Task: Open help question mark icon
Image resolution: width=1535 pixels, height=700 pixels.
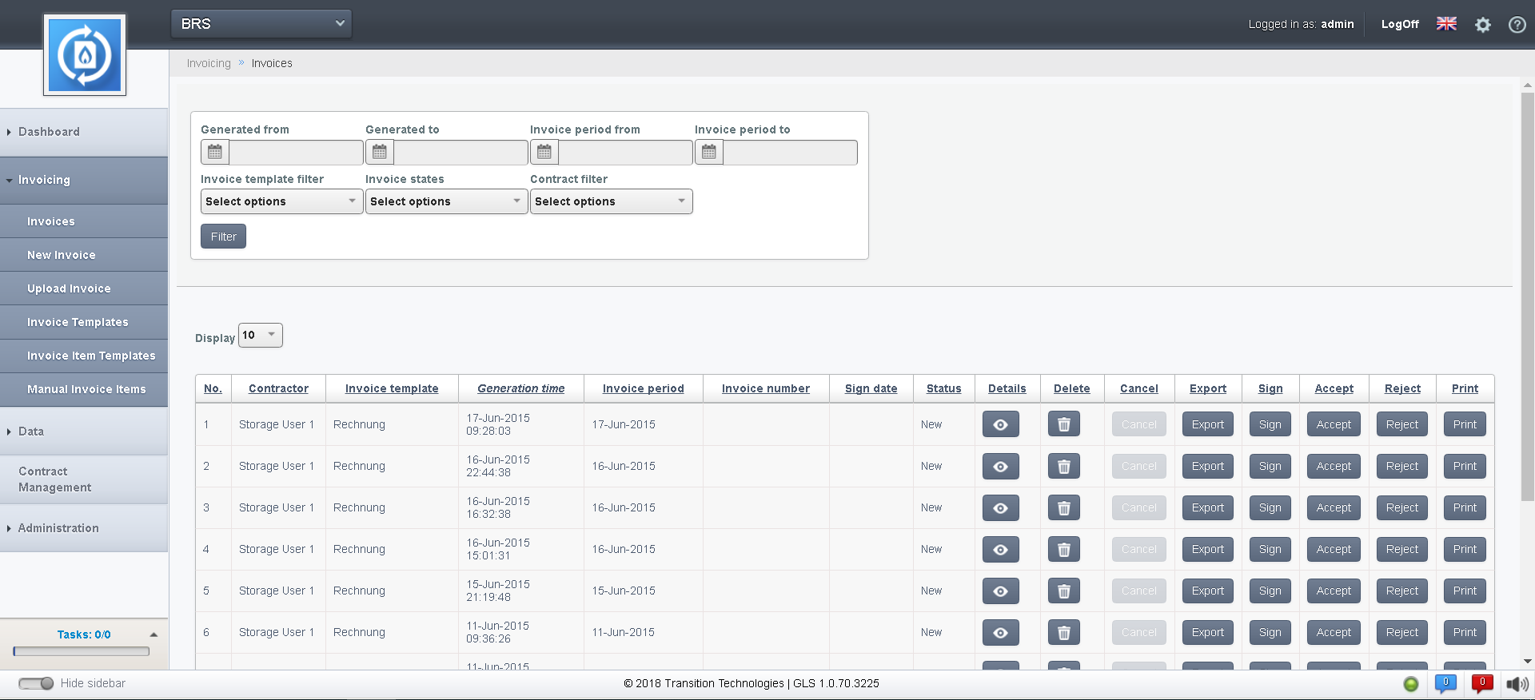Action: tap(1517, 25)
